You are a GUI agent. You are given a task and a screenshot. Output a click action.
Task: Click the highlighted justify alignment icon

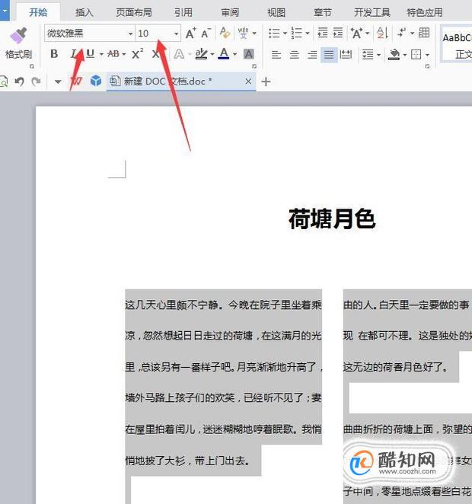point(329,55)
